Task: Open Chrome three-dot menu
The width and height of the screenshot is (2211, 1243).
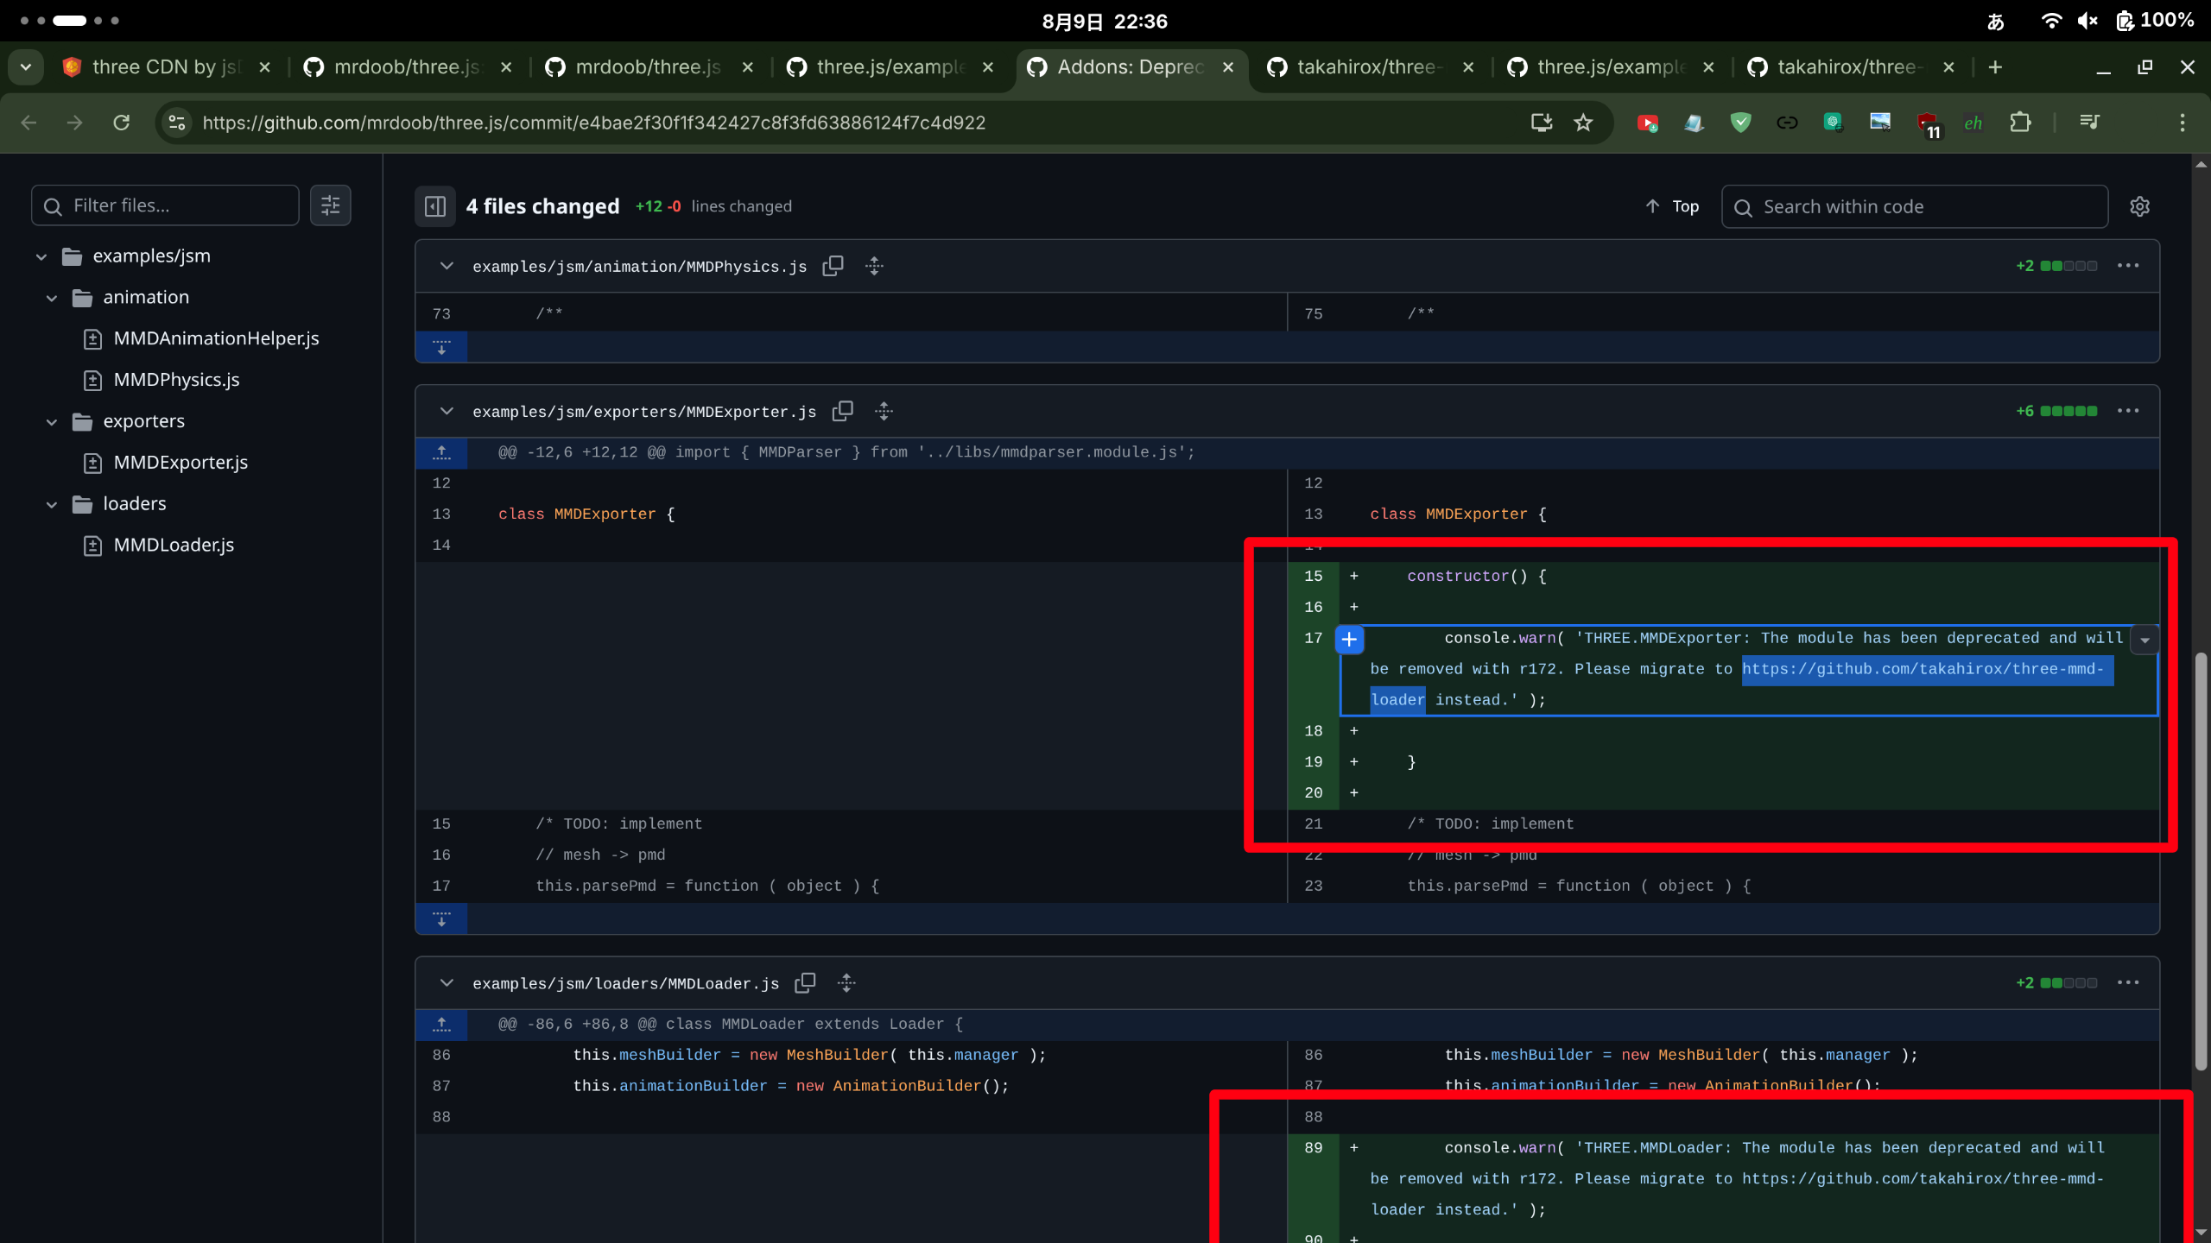Action: coord(2182,123)
